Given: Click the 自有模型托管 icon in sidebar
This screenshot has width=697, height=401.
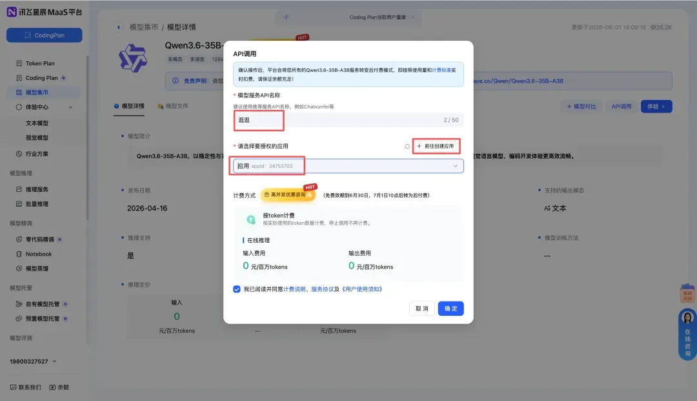Looking at the screenshot, I should (x=19, y=304).
